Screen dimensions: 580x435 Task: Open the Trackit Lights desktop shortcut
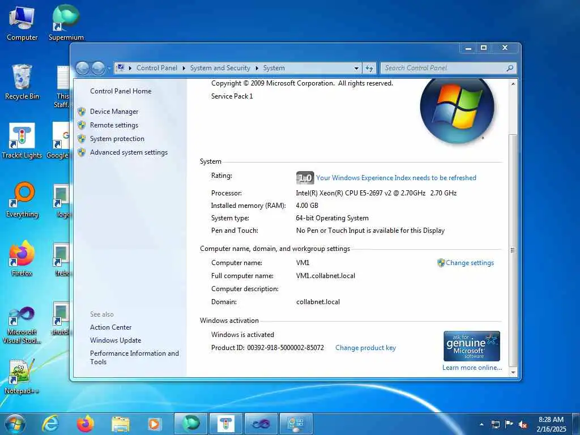point(22,141)
